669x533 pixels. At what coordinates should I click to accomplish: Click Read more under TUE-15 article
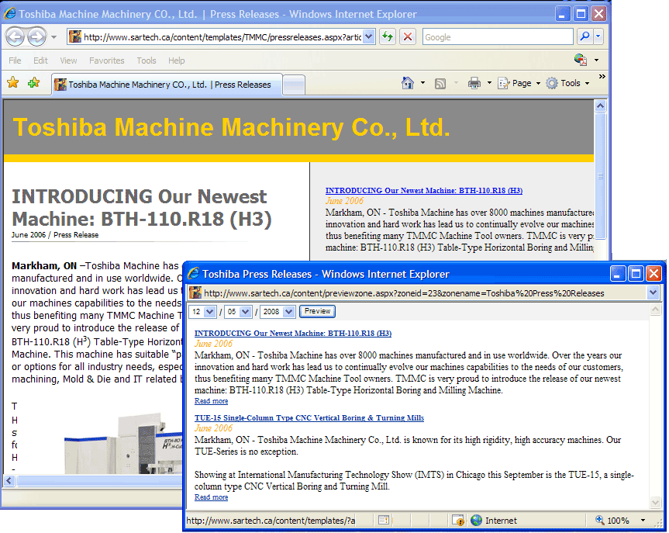pos(211,497)
